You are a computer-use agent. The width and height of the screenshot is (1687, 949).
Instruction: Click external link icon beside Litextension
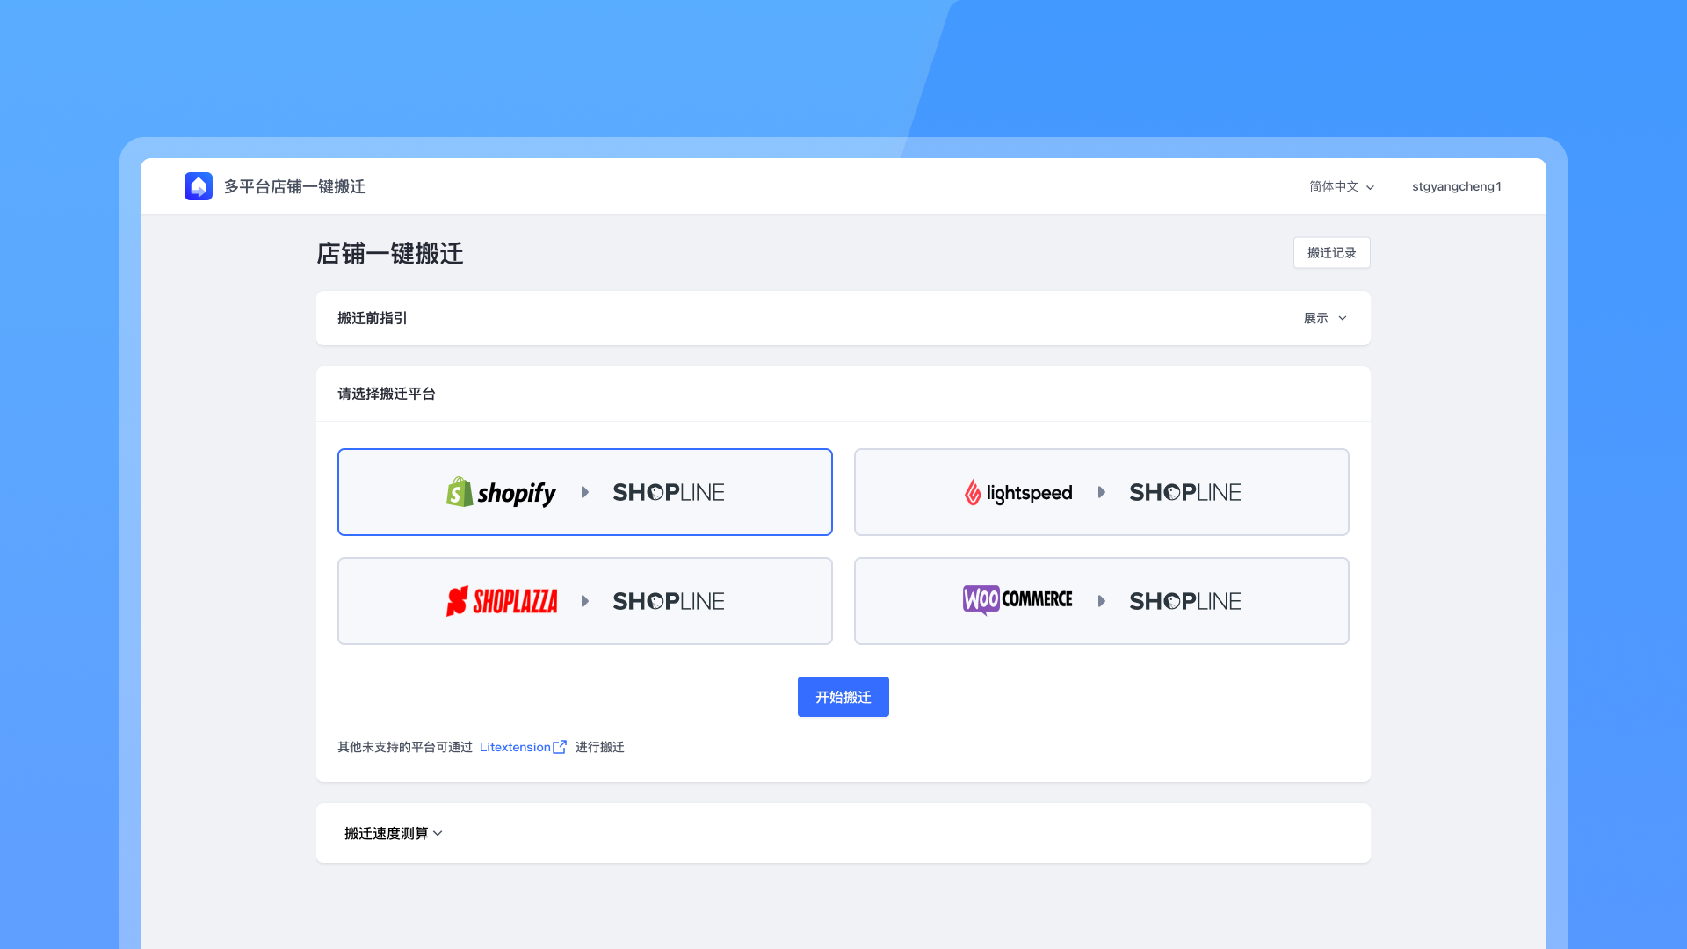(x=560, y=747)
